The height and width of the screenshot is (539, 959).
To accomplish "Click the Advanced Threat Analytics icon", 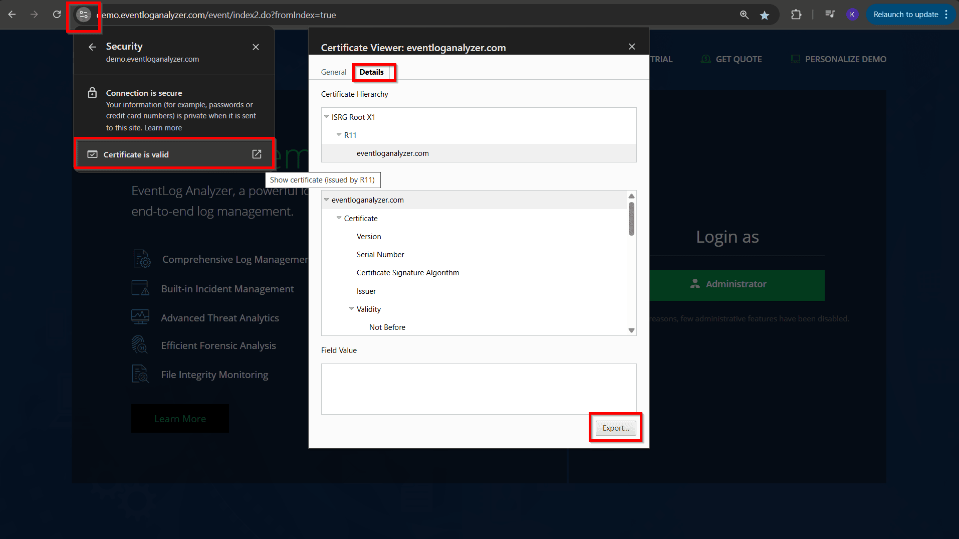I will [140, 317].
